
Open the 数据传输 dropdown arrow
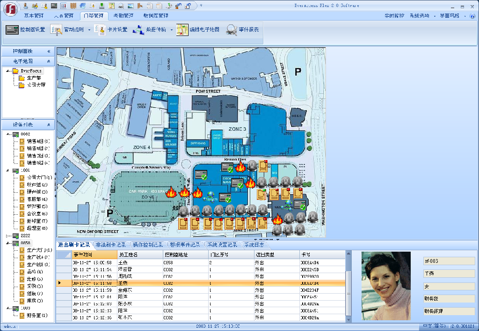[171, 30]
